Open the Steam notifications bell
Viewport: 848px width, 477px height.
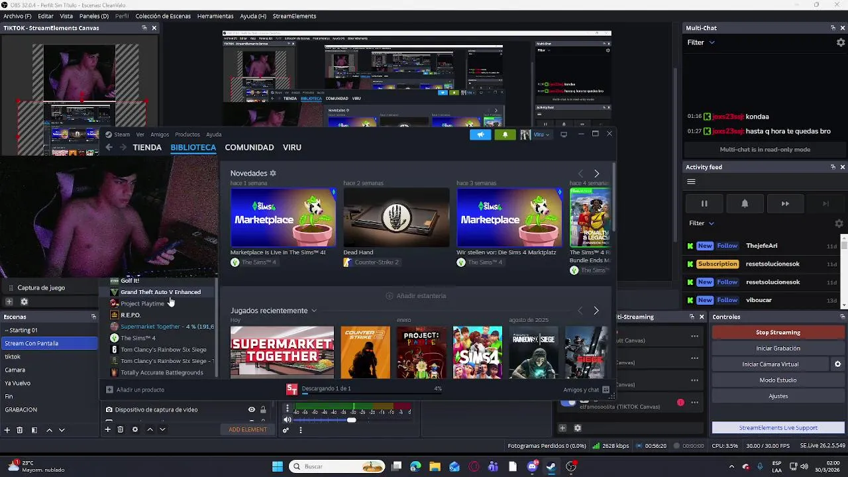[x=505, y=134]
